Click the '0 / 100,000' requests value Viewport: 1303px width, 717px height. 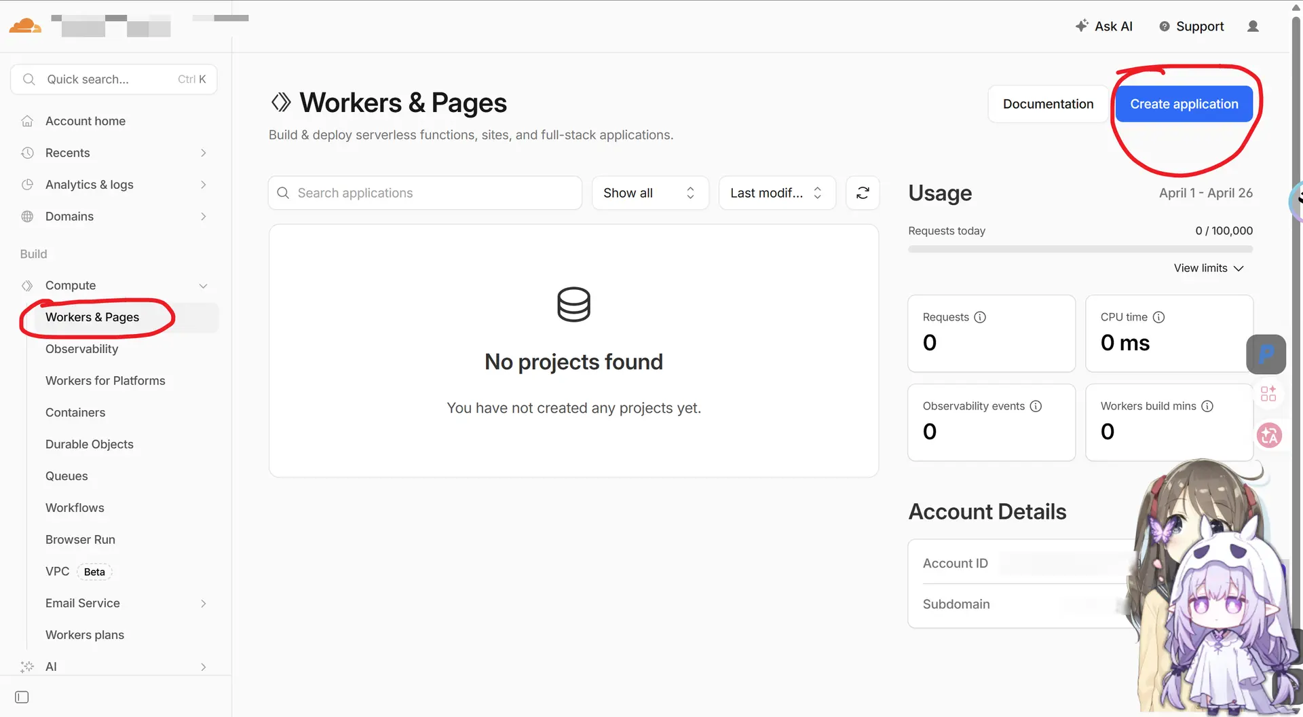tap(1224, 231)
